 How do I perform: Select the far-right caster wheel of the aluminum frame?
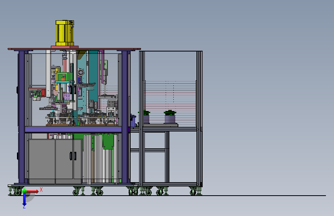(x=193, y=191)
